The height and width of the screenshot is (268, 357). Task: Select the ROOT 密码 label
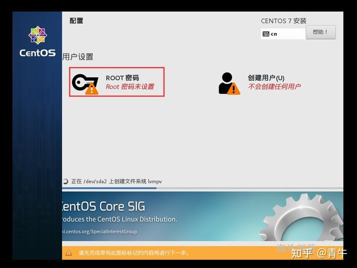pyautogui.click(x=122, y=78)
